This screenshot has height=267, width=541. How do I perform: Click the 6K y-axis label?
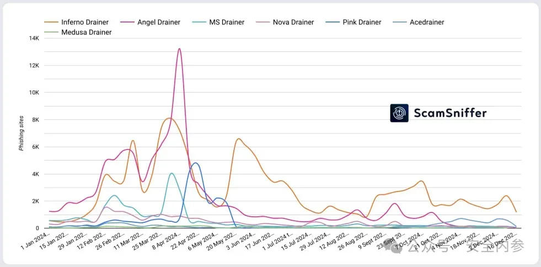35,147
